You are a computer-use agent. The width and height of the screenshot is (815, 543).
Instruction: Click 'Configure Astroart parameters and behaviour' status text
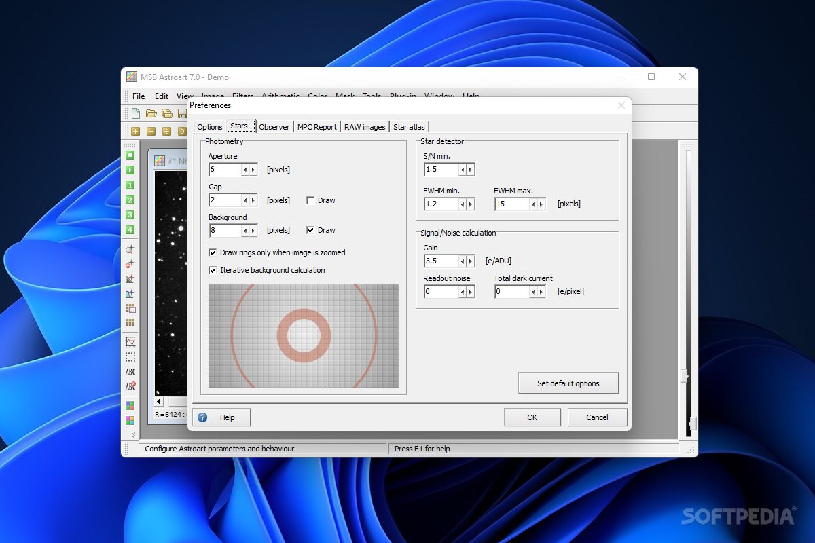(219, 449)
